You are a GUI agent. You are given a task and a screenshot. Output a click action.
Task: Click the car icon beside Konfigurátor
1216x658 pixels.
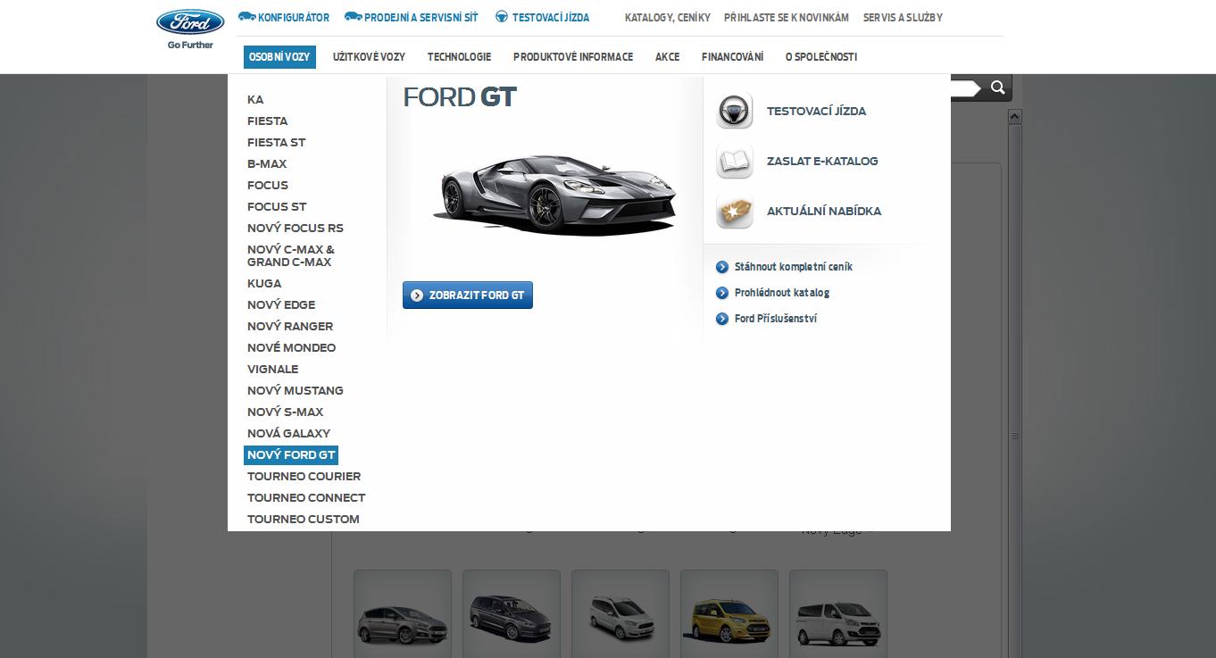246,17
